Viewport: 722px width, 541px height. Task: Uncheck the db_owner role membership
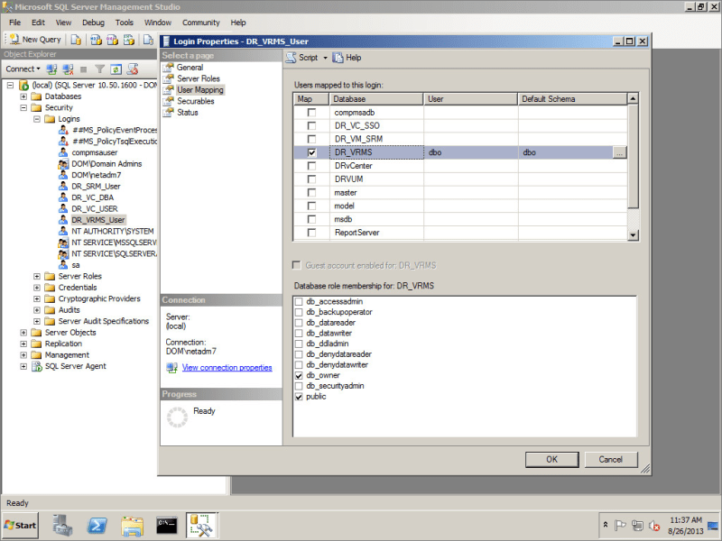coord(300,375)
